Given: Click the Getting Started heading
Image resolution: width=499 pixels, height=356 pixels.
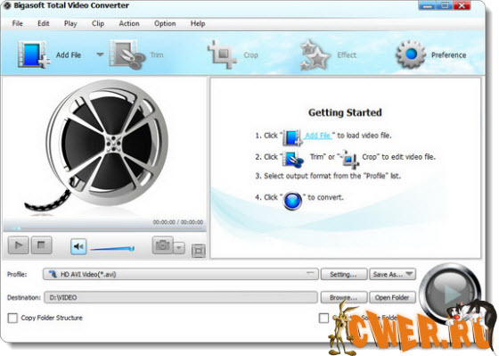Looking at the screenshot, I should 345,112.
